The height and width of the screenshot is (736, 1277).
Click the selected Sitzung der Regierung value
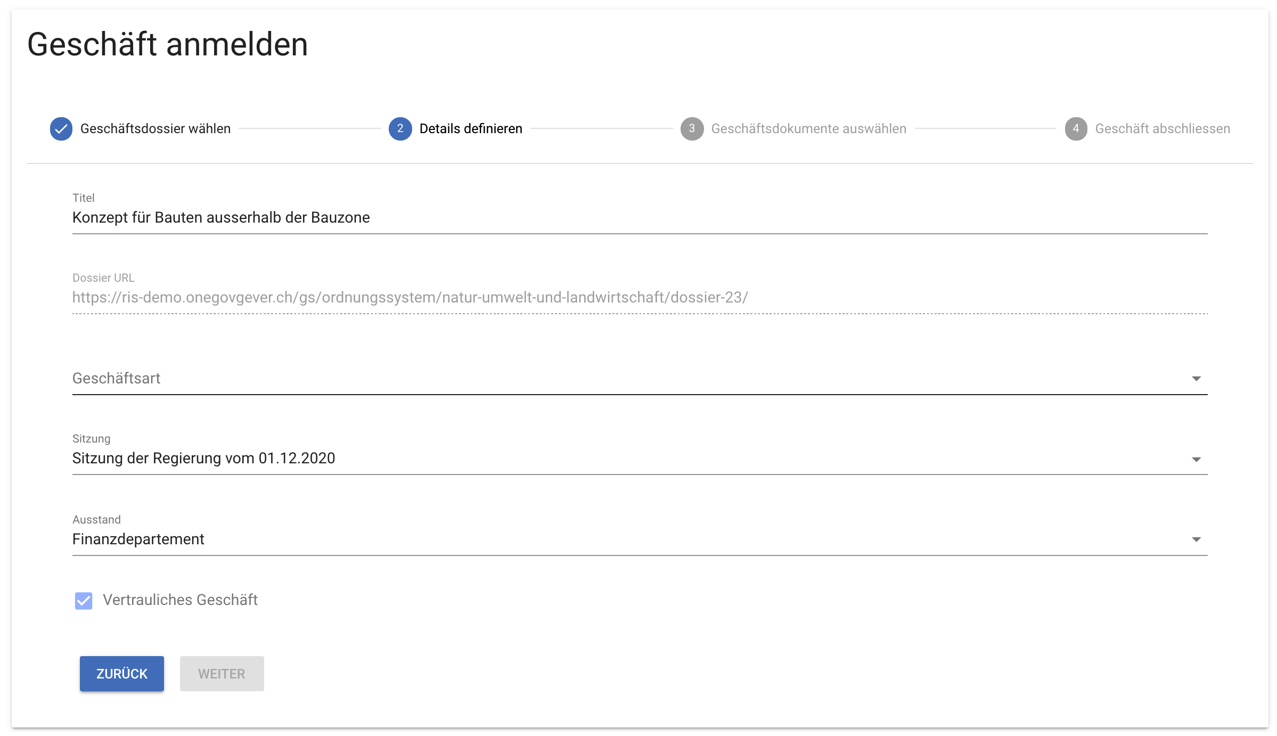204,459
